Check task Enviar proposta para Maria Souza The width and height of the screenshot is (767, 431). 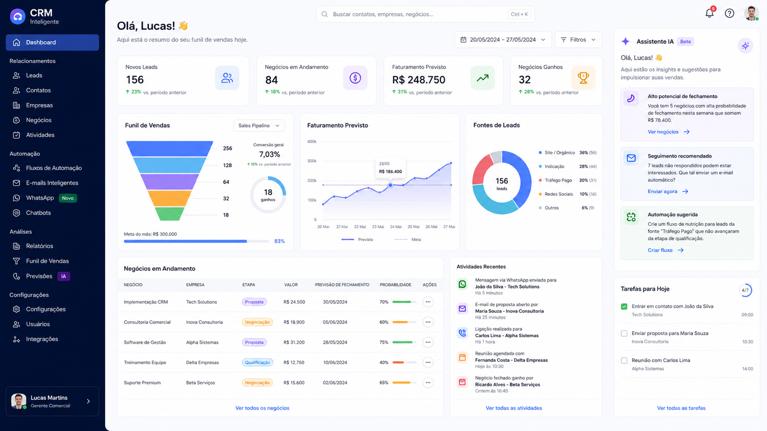tap(624, 333)
